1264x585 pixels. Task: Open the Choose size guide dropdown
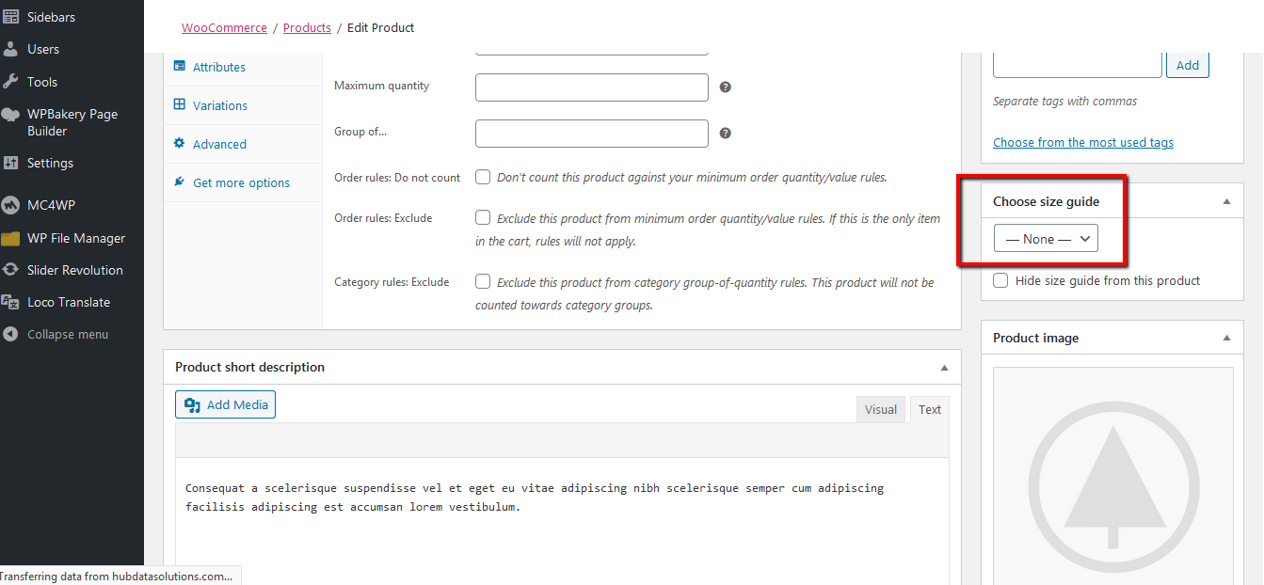click(x=1046, y=239)
